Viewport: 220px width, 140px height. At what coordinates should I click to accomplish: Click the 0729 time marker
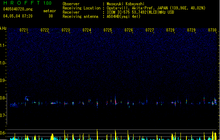(x=191, y=30)
